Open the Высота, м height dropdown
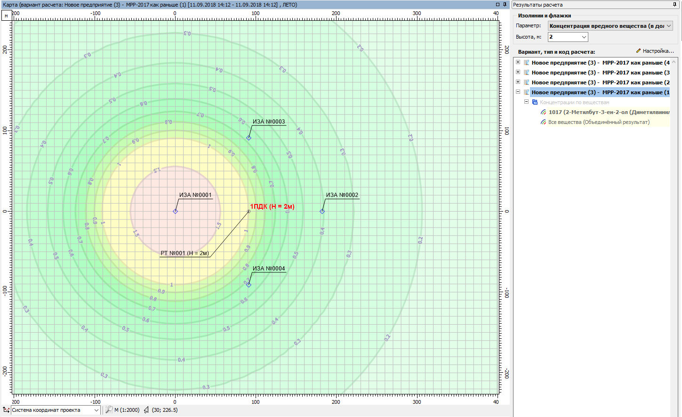The width and height of the screenshot is (682, 417). (x=584, y=37)
